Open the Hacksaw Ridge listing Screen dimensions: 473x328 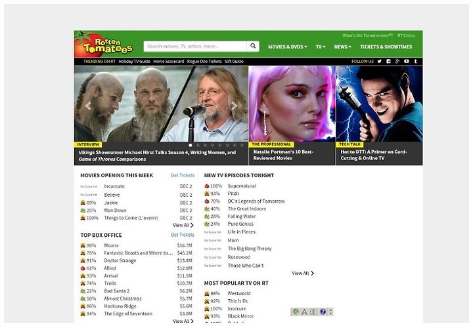(x=120, y=306)
